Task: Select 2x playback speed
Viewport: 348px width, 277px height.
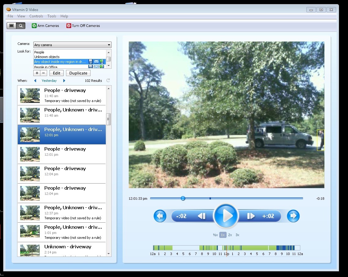Action: [230, 235]
